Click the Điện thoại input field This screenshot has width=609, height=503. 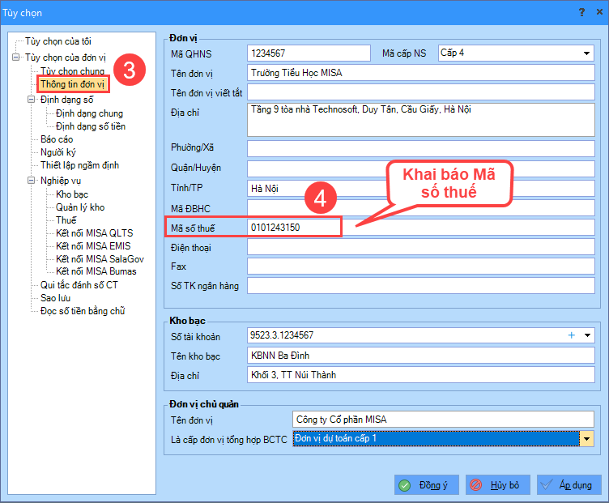tap(420, 247)
